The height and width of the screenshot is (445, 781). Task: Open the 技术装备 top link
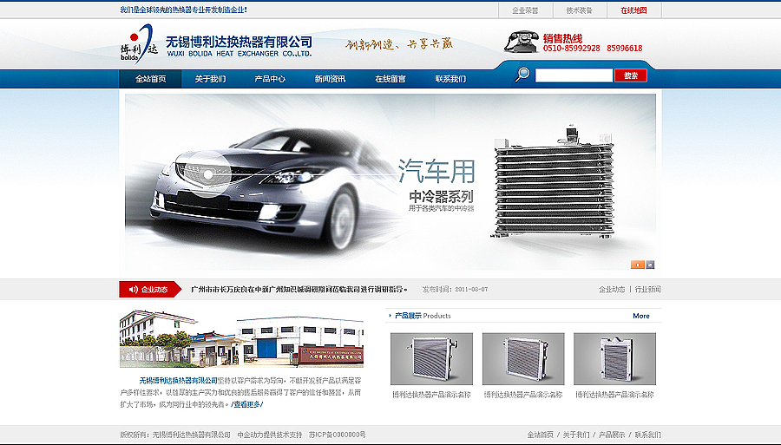click(580, 10)
